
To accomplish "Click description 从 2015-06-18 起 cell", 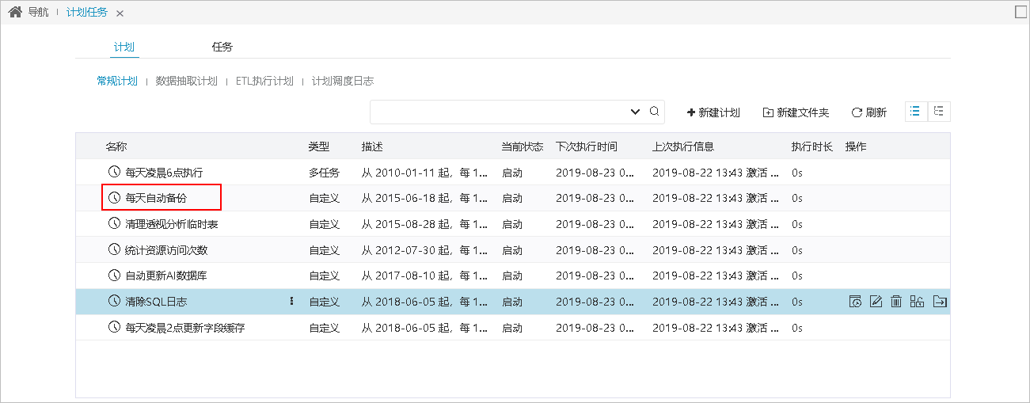I will (x=425, y=198).
